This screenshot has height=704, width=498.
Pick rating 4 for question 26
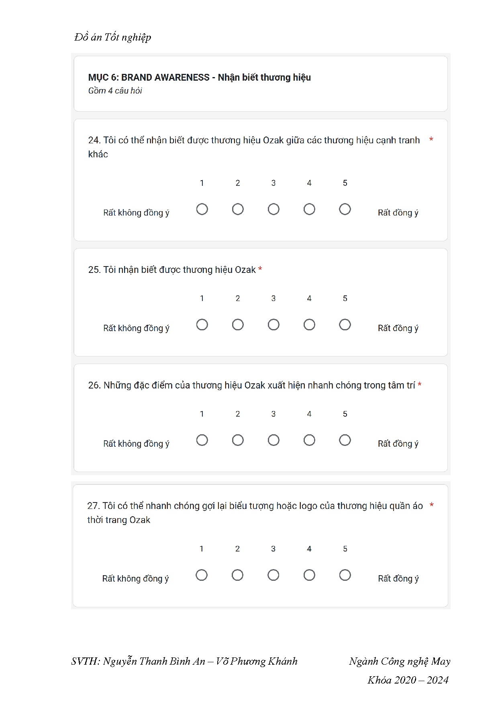309,440
